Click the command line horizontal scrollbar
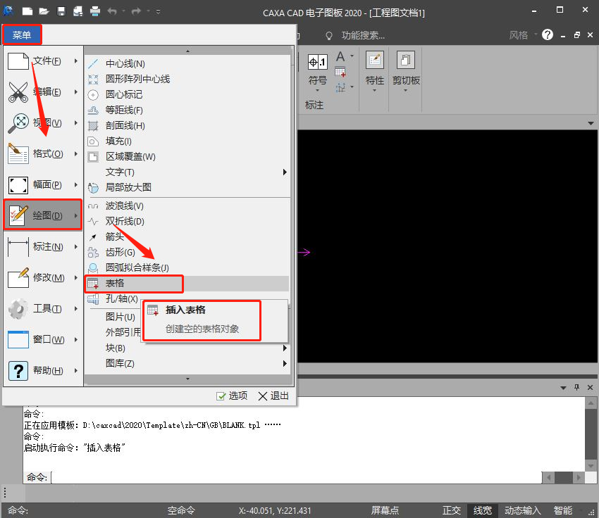The height and width of the screenshot is (518, 599). (x=564, y=477)
